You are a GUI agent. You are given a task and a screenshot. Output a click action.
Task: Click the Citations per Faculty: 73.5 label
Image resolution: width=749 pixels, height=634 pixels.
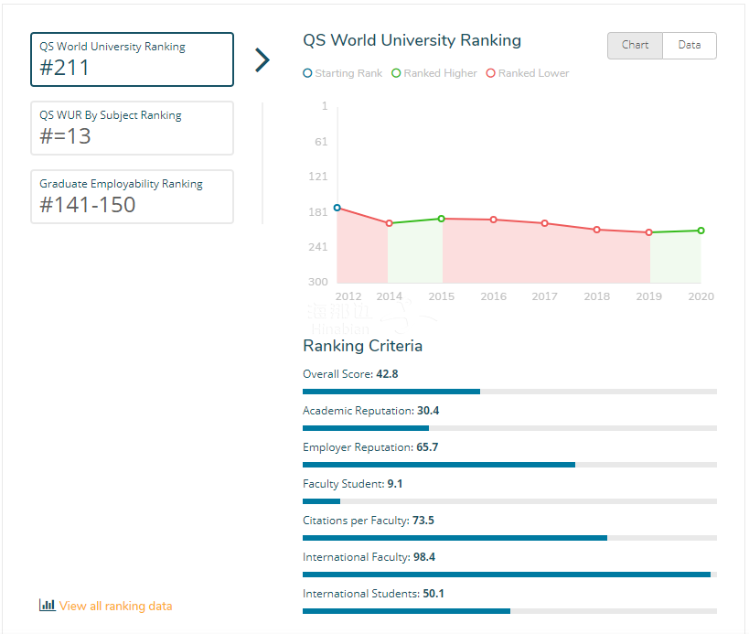click(x=369, y=521)
